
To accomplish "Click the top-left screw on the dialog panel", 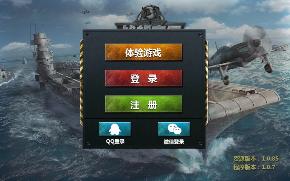I will click(x=88, y=34).
